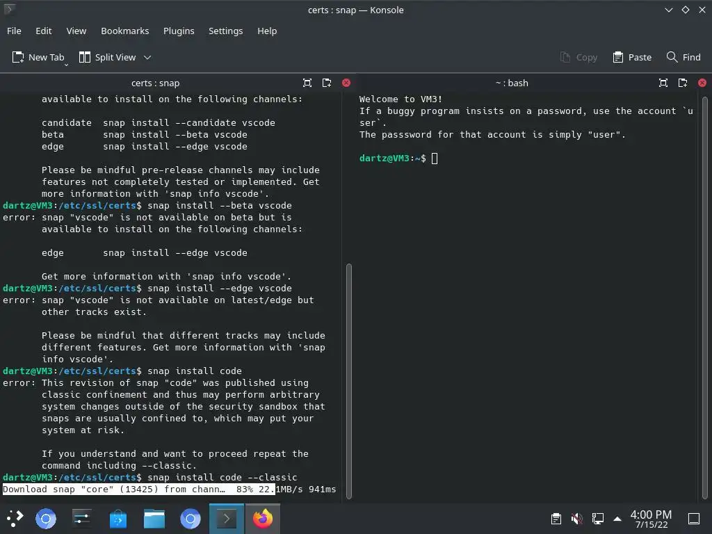Screen dimensions: 712x534
Task: Click the muted volume tray icon
Action: coord(576,519)
